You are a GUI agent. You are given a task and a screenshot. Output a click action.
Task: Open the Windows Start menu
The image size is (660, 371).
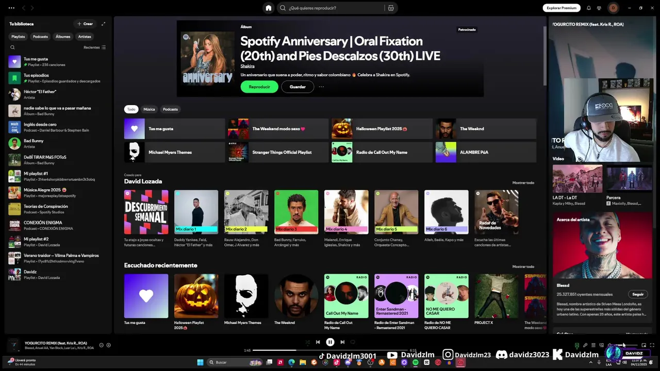200,362
